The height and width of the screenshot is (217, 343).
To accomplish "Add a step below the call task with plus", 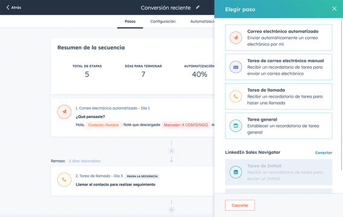I will coord(172,210).
